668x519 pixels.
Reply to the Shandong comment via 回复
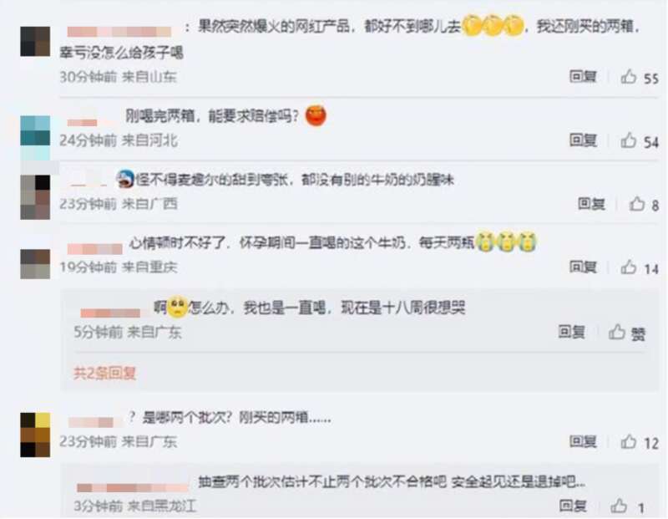point(583,77)
